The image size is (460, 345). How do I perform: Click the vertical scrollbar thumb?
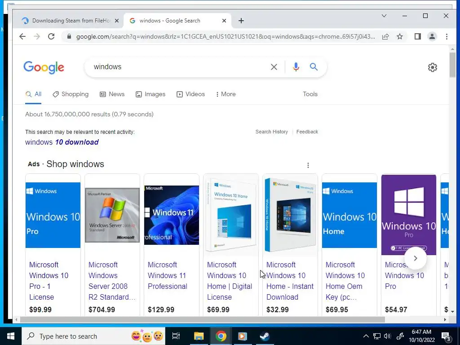click(x=452, y=65)
